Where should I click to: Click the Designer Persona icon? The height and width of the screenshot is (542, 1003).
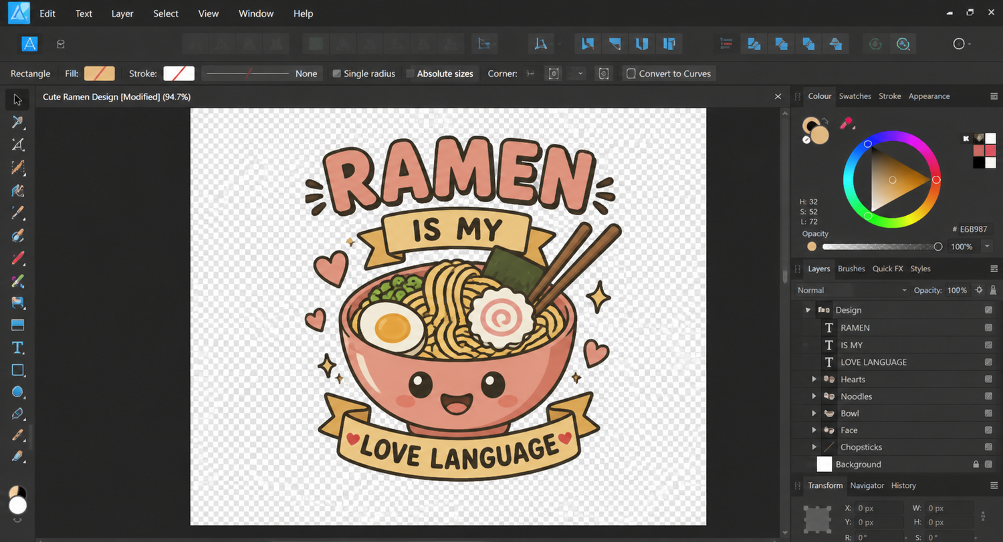pyautogui.click(x=29, y=44)
